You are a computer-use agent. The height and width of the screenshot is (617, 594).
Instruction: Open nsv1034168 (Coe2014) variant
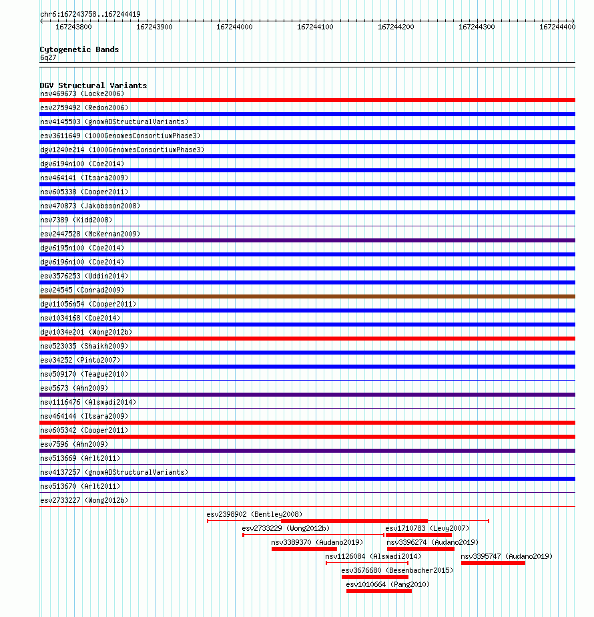80,318
